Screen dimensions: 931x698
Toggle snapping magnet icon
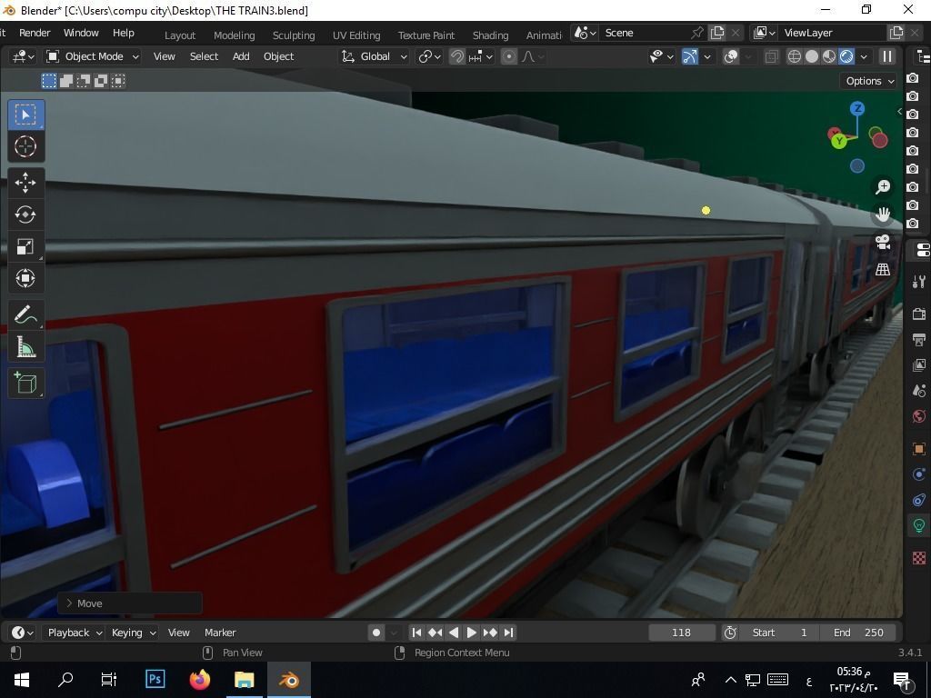(457, 56)
